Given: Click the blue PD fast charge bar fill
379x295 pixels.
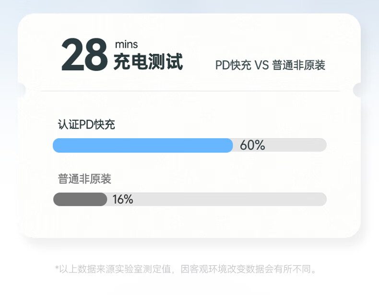Looking at the screenshot, I should (142, 145).
